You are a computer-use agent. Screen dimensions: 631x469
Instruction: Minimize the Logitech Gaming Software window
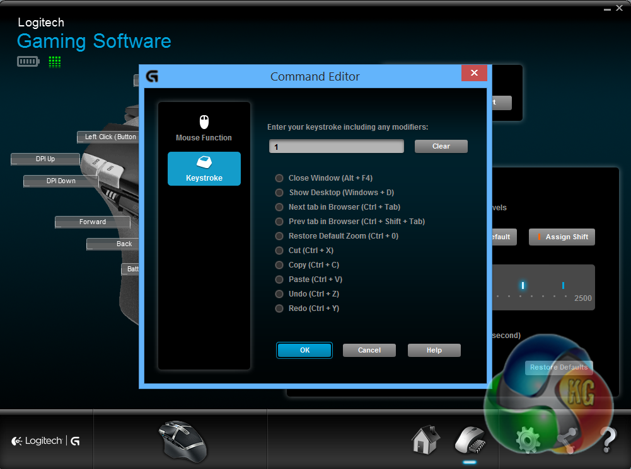tap(607, 9)
